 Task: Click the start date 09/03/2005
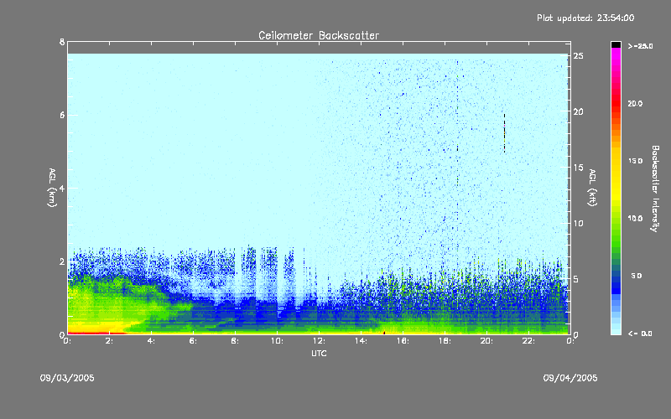click(x=67, y=378)
